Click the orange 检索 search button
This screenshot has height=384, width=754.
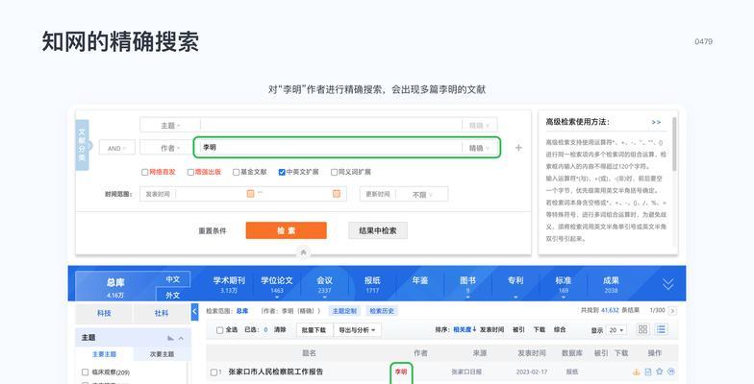pos(287,230)
